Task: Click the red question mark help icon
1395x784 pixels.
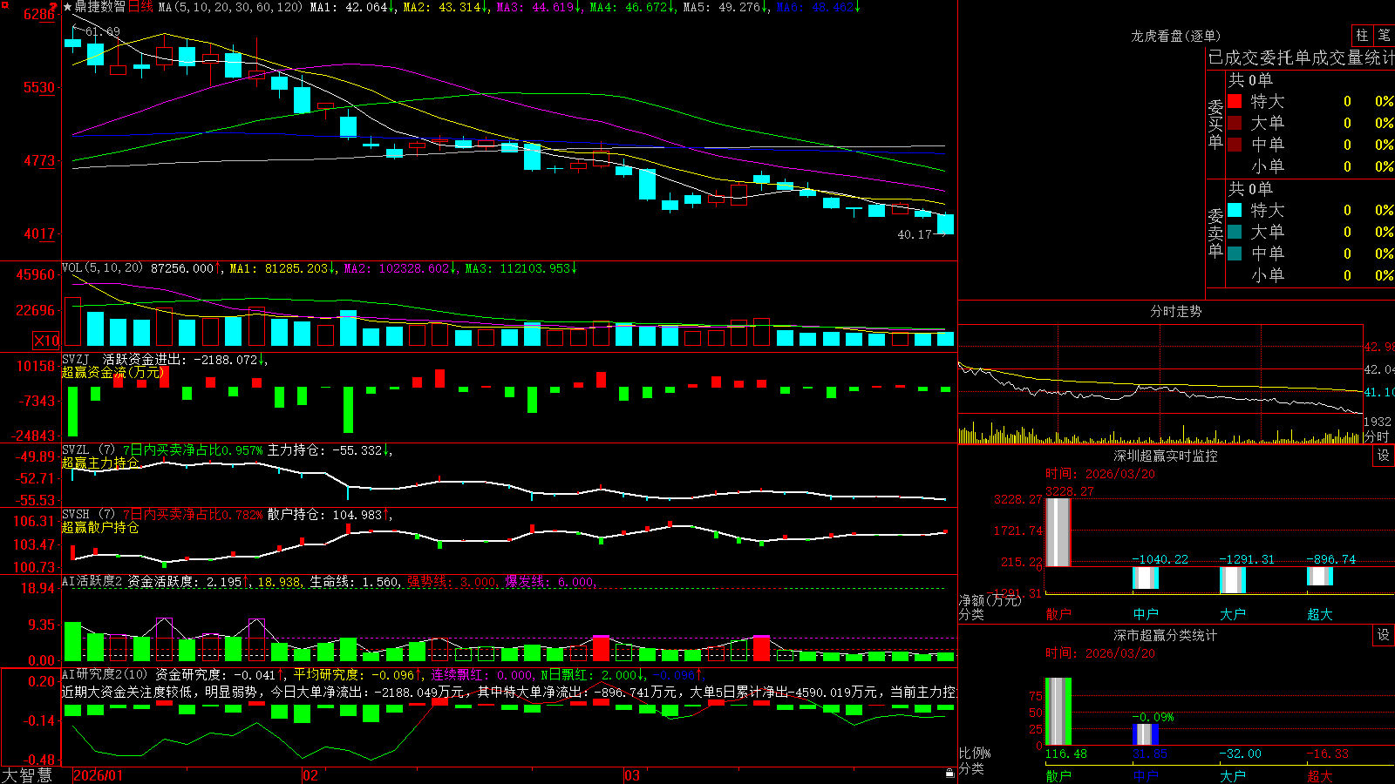Action: click(x=53, y=6)
